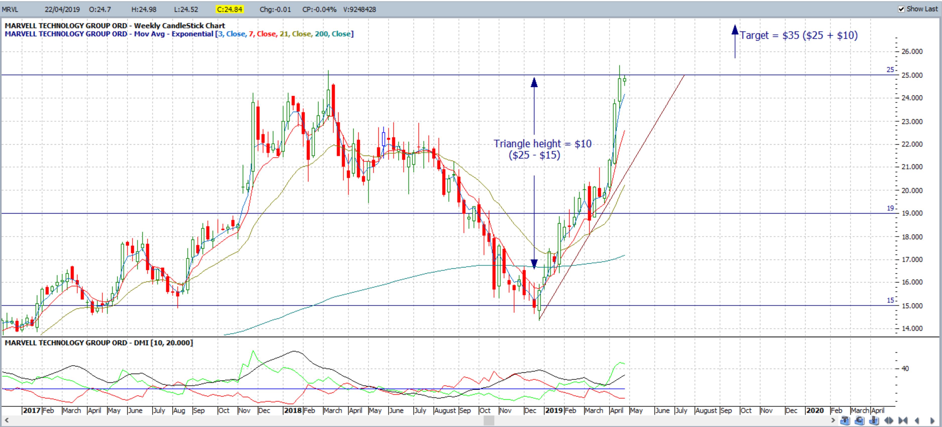Click the 26.000 price axis label

coord(912,51)
